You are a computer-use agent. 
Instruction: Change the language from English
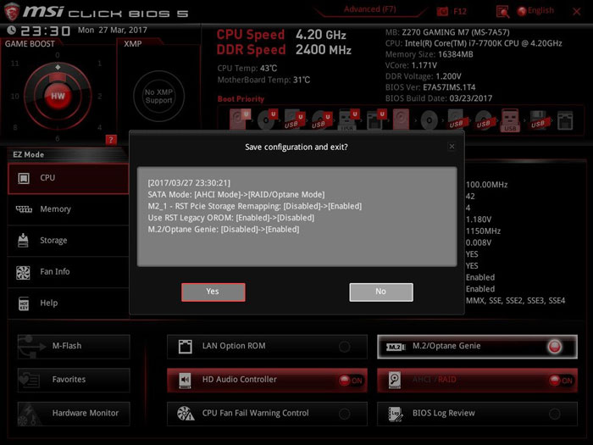click(535, 11)
